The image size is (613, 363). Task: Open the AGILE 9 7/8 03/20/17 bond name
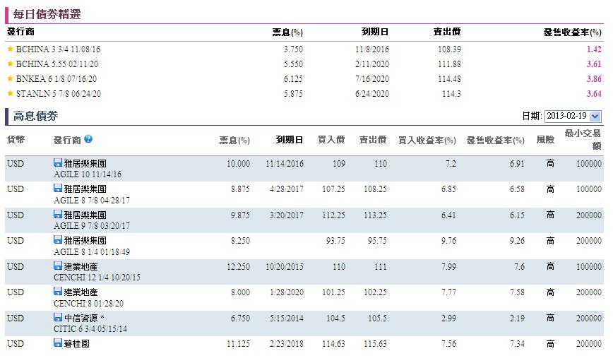pyautogui.click(x=91, y=226)
